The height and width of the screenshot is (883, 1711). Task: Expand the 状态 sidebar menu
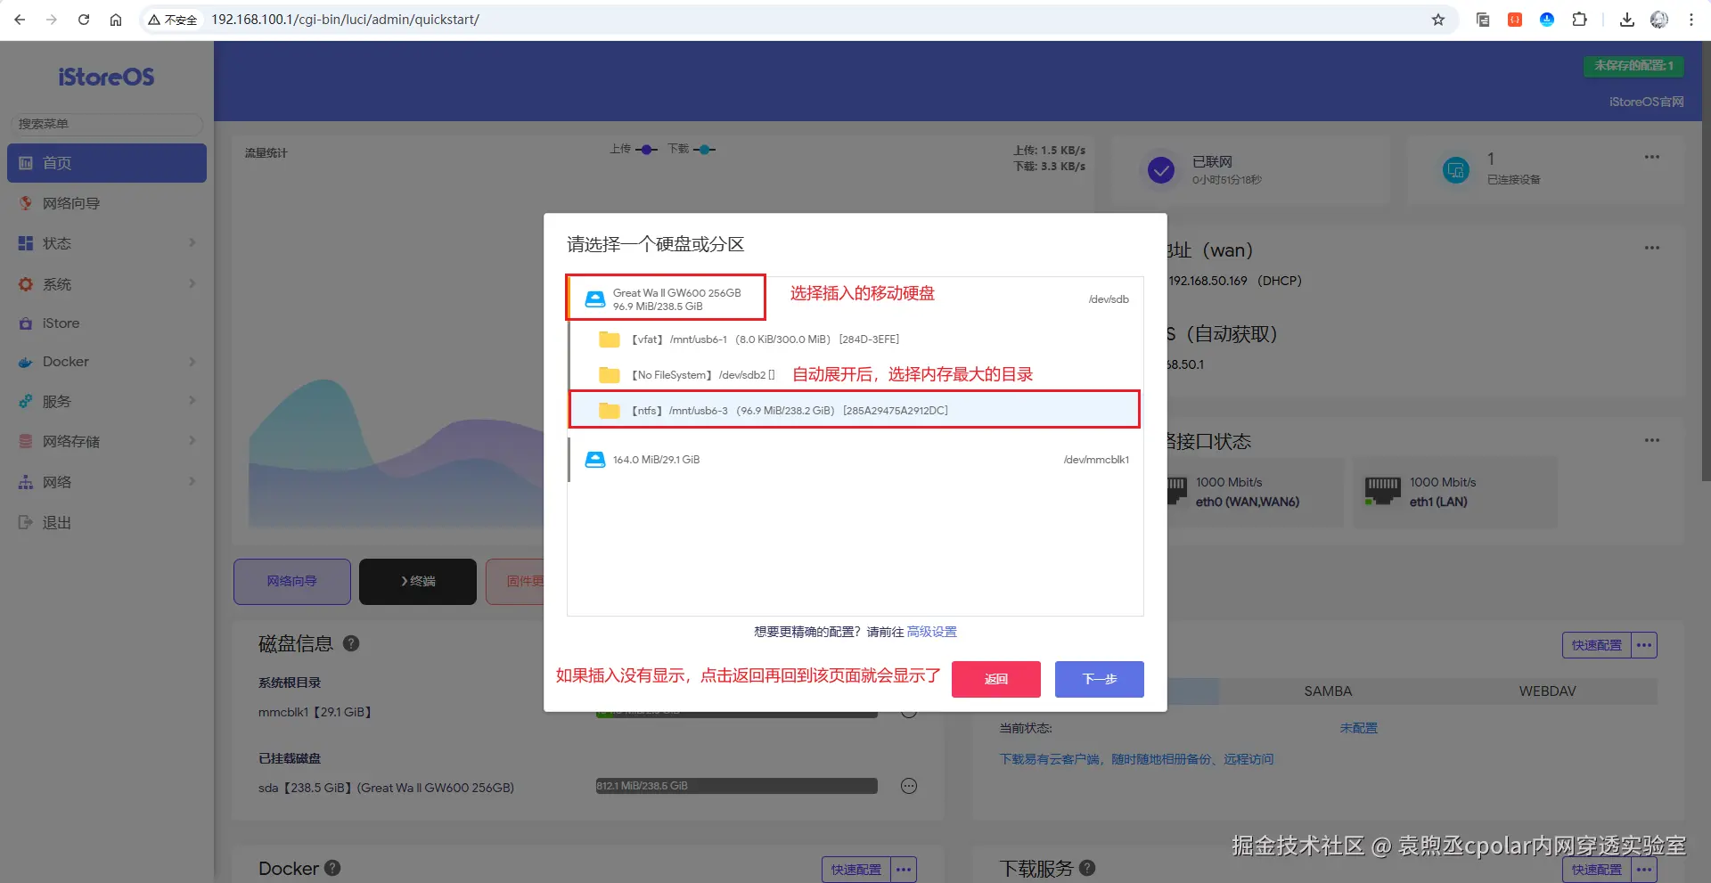click(107, 243)
